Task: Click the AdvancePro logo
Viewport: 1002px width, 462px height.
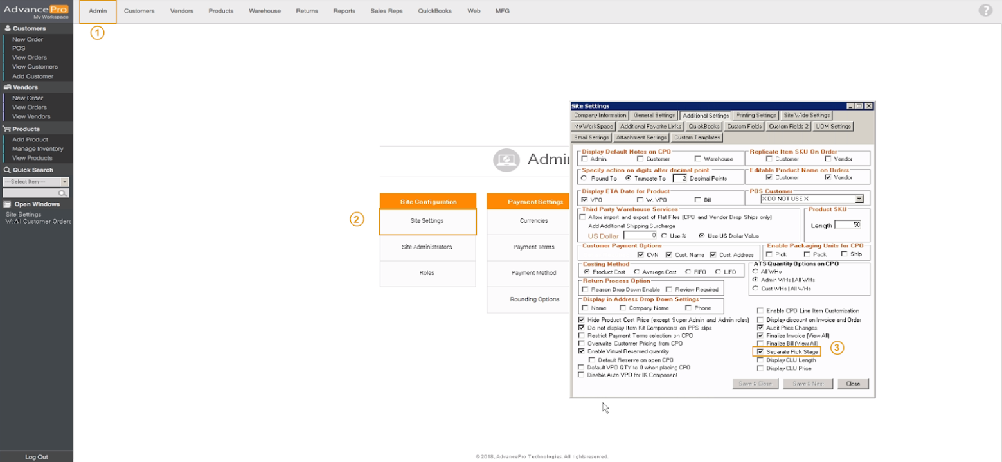Action: [36, 10]
